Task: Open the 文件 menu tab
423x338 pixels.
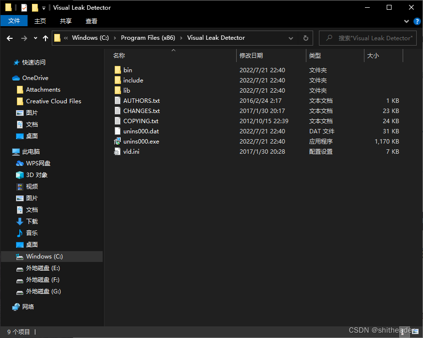Action: point(14,21)
